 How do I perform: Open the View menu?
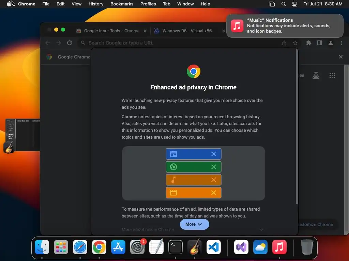click(x=77, y=4)
